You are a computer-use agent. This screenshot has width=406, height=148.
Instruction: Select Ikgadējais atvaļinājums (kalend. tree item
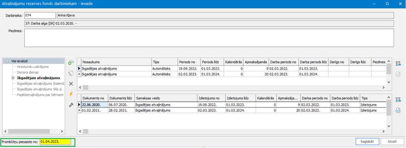(x=40, y=84)
